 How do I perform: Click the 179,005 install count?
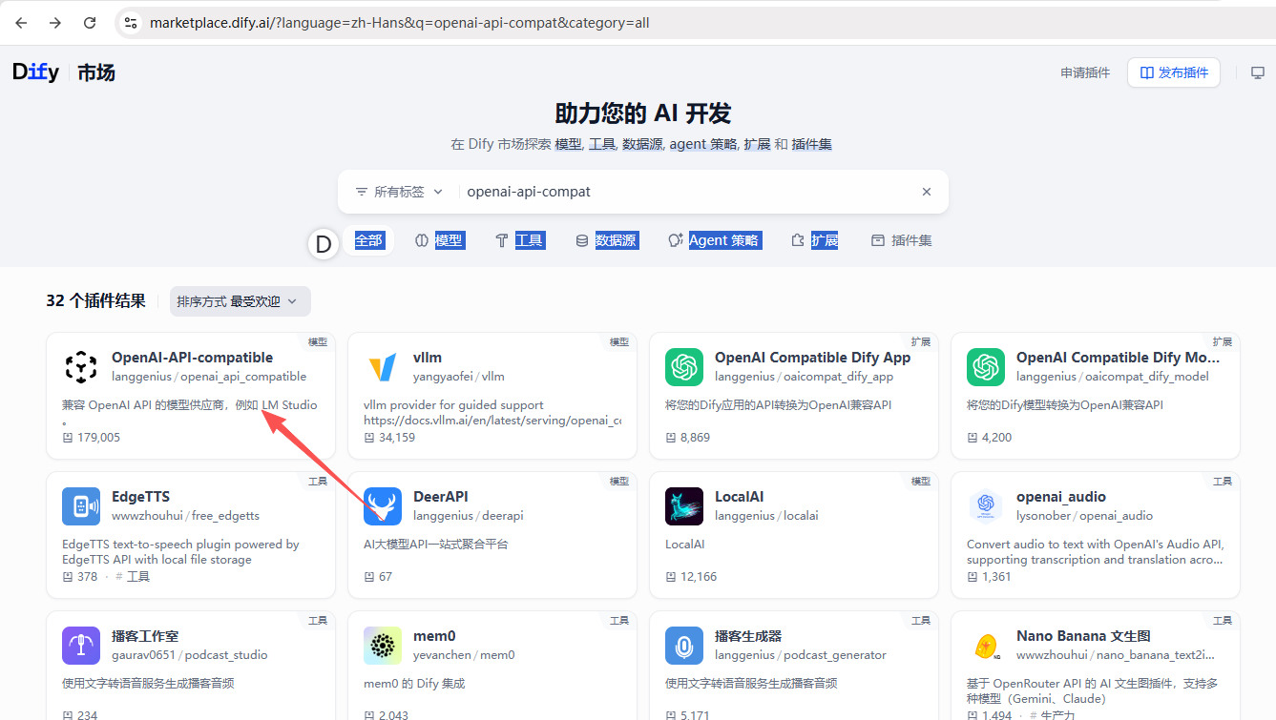point(98,438)
